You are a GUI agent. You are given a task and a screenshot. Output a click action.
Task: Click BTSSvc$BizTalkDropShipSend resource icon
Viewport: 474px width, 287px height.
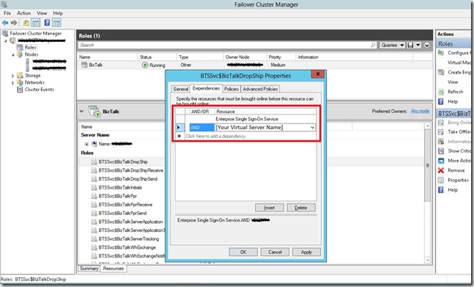point(94,179)
